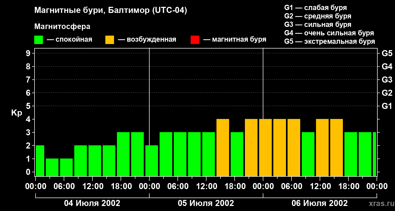Select the '04 Июля 2002' date label
395x211 pixels.
pos(92,203)
